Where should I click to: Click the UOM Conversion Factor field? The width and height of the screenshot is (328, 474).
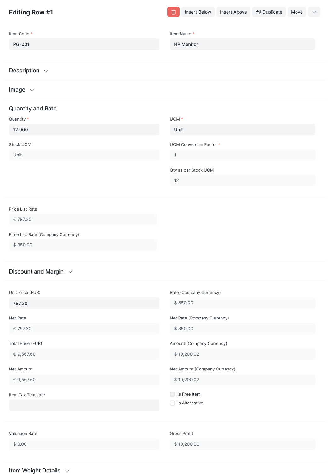point(243,155)
